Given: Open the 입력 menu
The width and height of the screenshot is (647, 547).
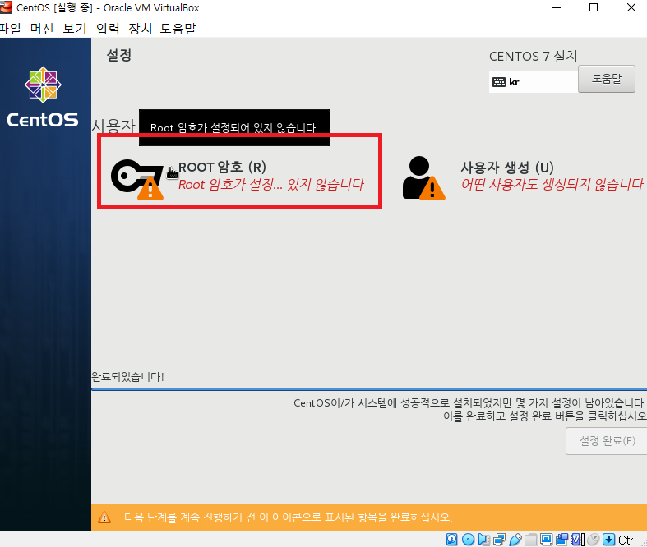Looking at the screenshot, I should 108,29.
